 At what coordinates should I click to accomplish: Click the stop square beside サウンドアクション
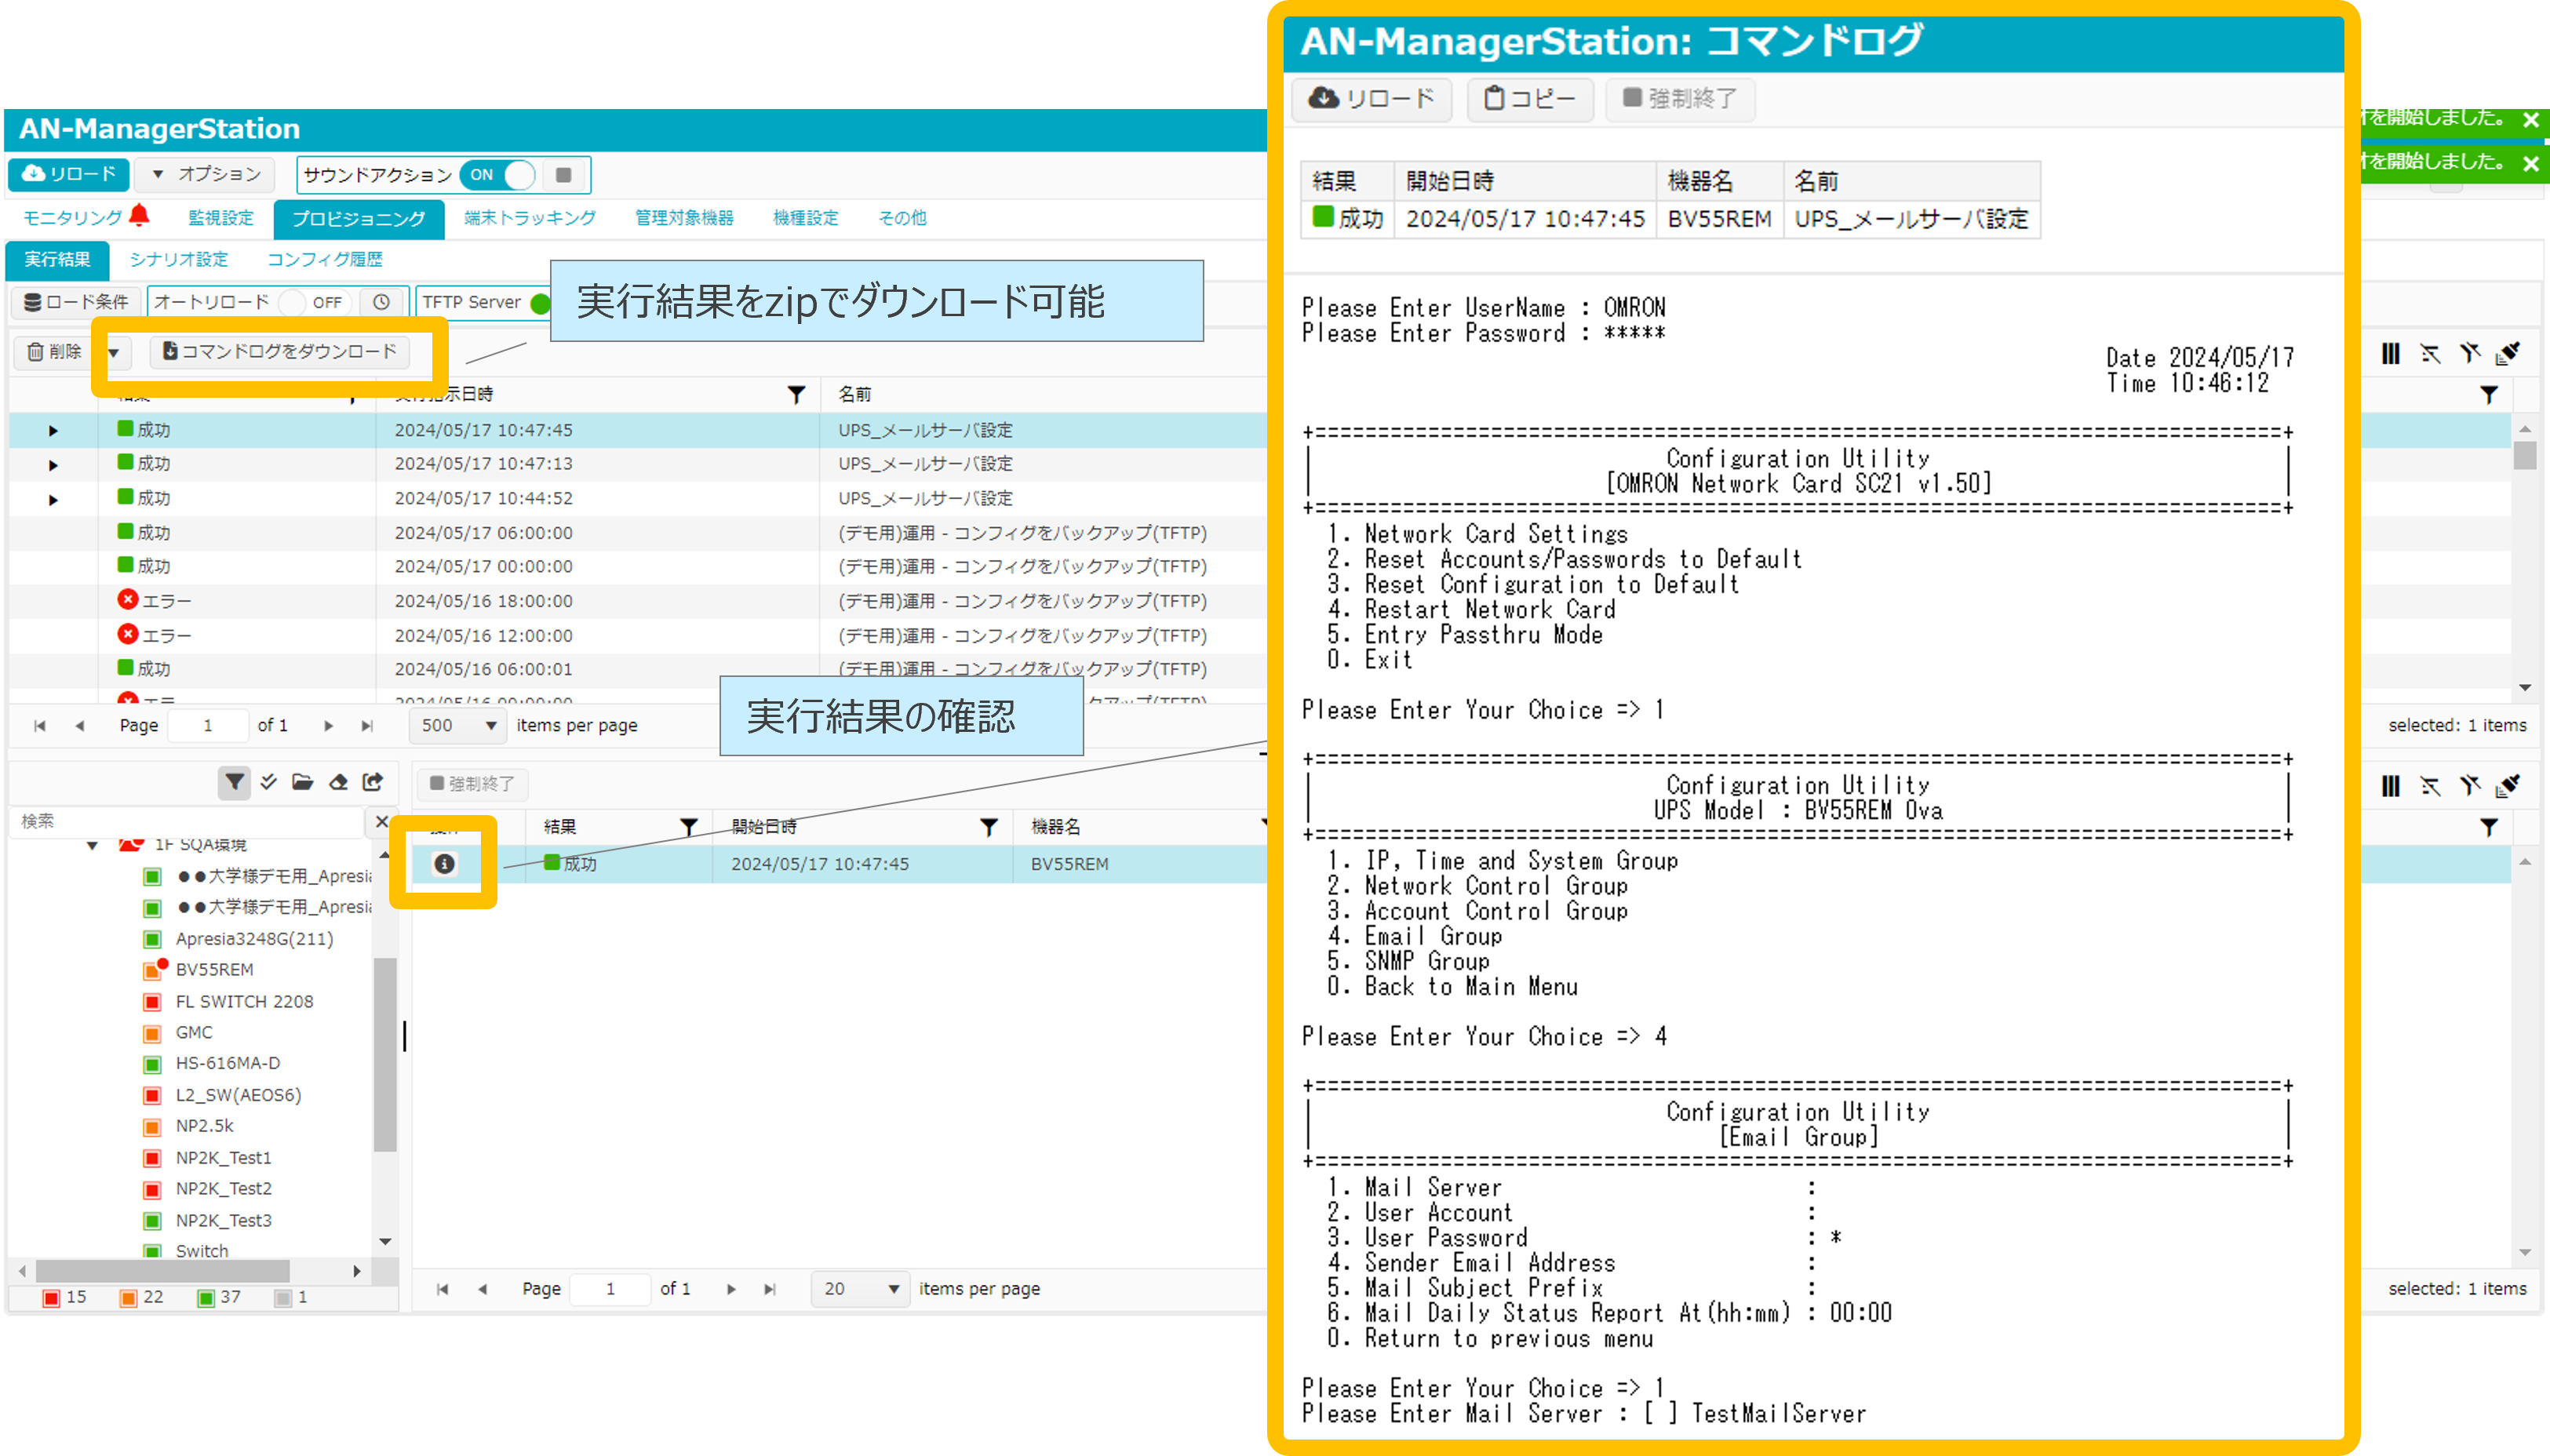tap(564, 175)
